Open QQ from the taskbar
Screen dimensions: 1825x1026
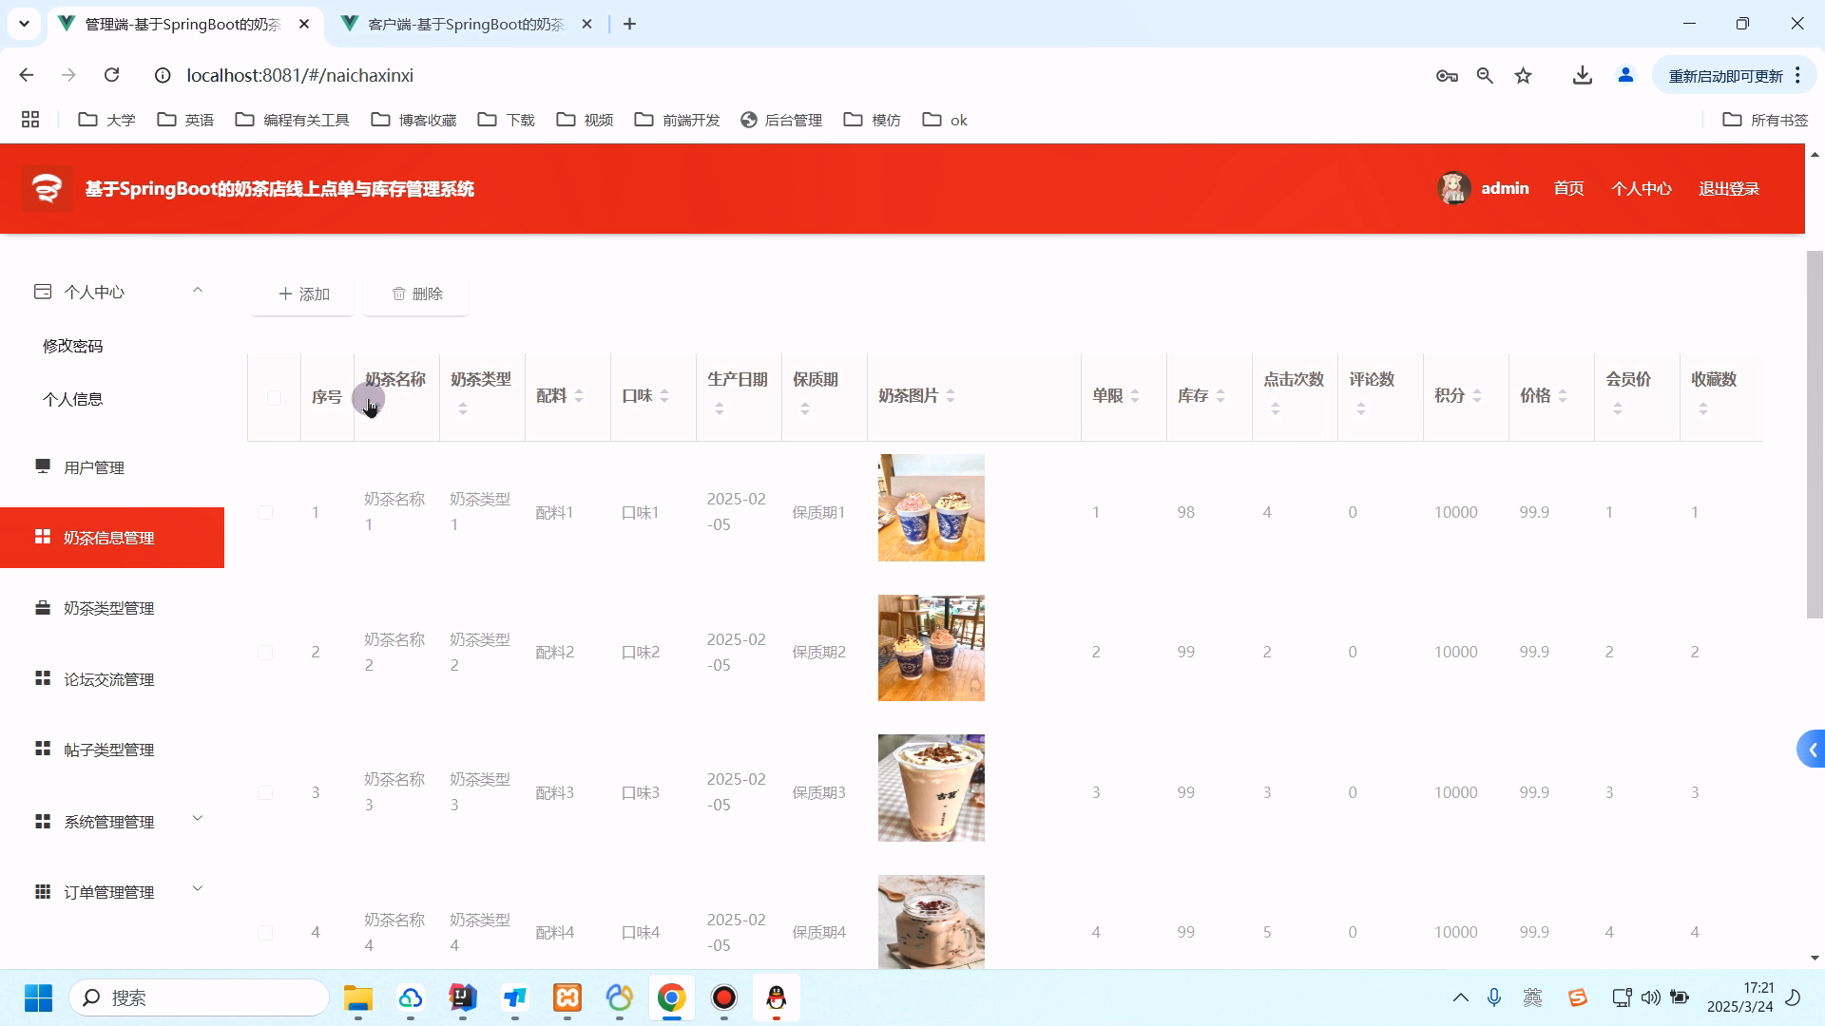[777, 997]
